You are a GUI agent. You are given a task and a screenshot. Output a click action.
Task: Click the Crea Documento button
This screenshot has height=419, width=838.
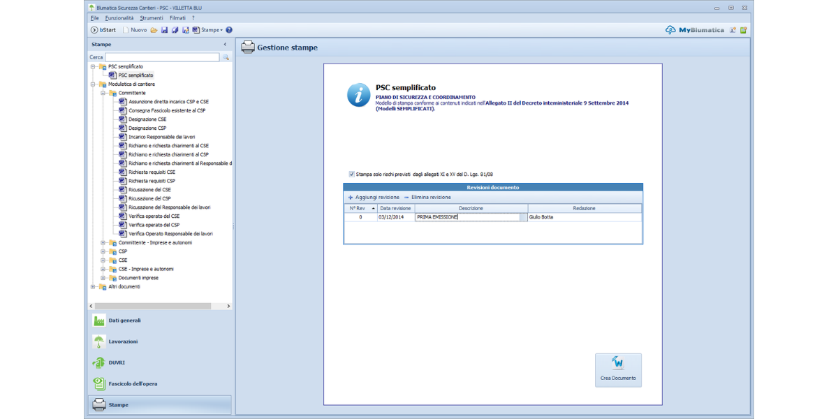click(618, 369)
